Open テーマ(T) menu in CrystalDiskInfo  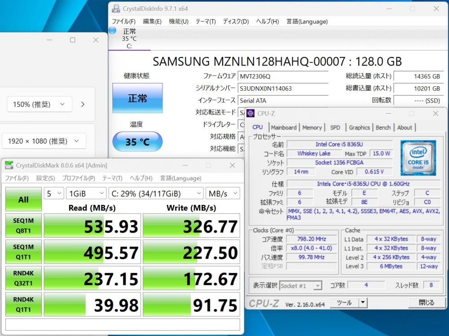[x=206, y=22]
